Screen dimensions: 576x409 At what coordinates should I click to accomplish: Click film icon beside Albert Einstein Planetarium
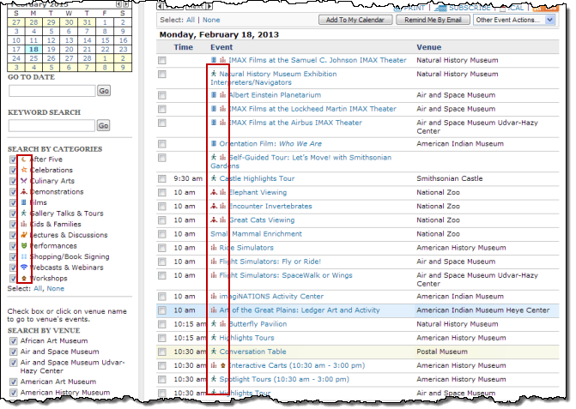point(214,95)
